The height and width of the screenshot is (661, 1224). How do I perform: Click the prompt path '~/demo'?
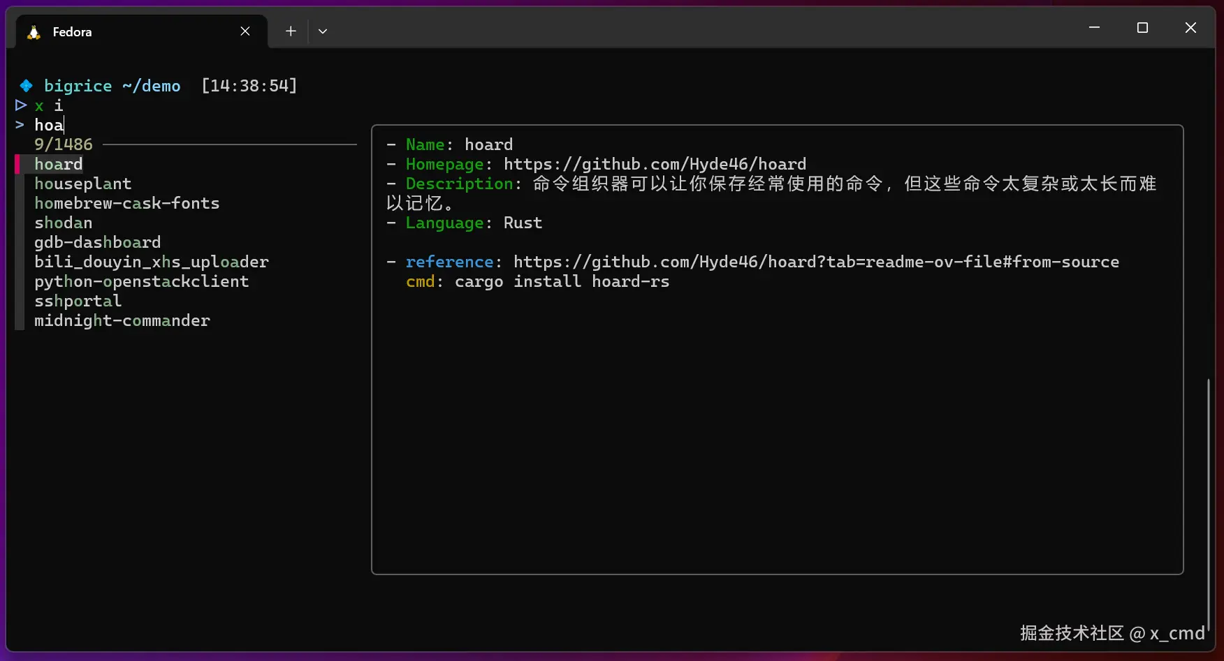click(x=152, y=86)
